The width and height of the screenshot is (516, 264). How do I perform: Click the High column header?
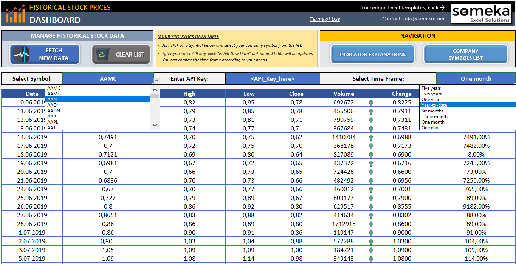coord(189,94)
